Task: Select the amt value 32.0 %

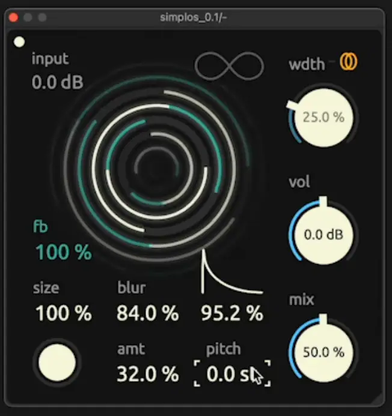Action: coord(147,375)
